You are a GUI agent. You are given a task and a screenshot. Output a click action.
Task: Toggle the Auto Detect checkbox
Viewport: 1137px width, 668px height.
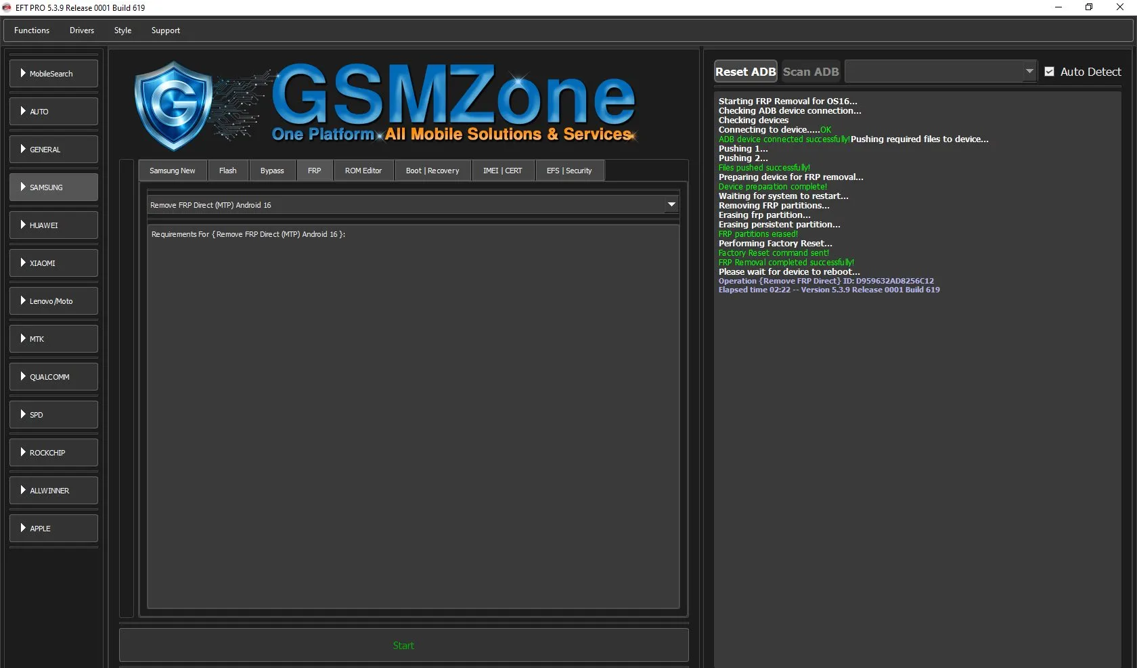pyautogui.click(x=1049, y=72)
